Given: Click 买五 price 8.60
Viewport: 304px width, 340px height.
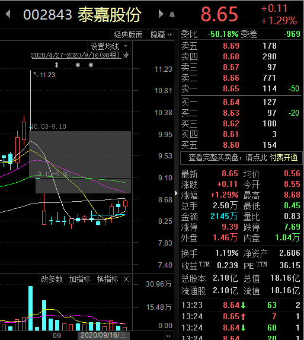Looking at the screenshot, I should 231,145.
